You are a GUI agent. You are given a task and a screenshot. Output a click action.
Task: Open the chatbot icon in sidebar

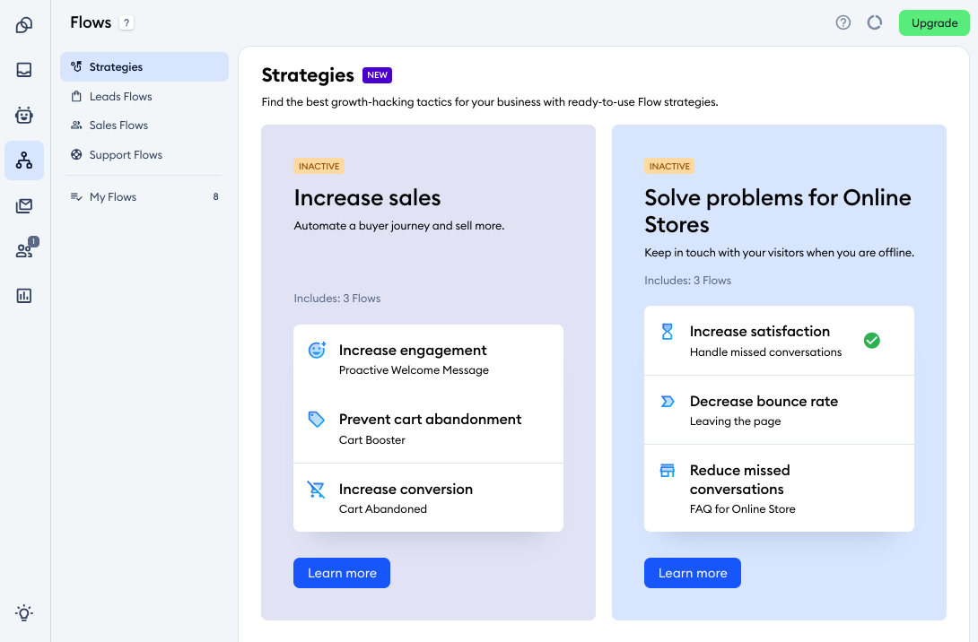pos(24,115)
